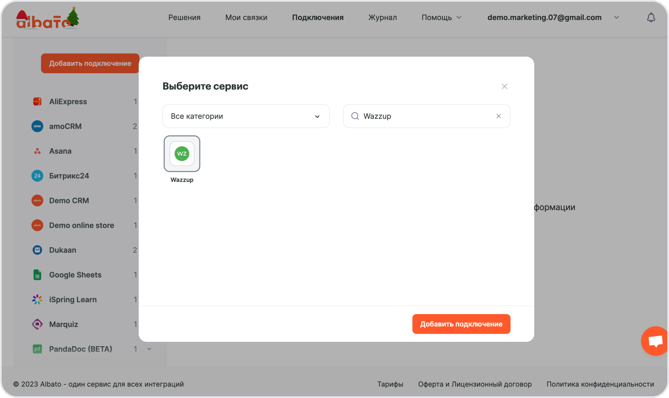Select PandaDoc (BETA) connection label
The height and width of the screenshot is (398, 669).
pos(81,349)
